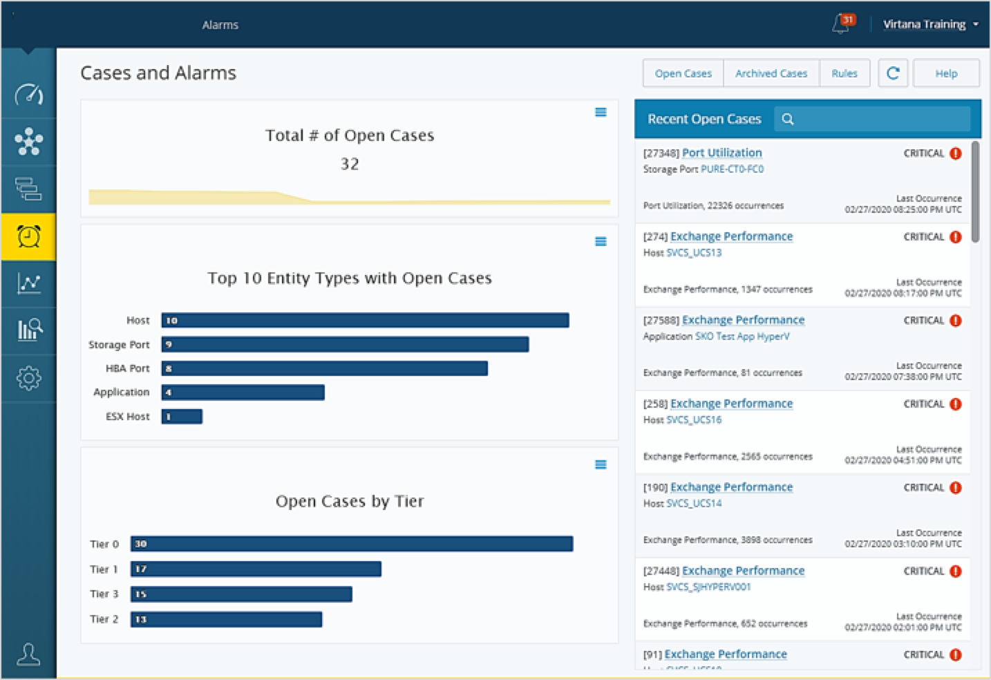Click 'Port Utilization, 22326 occurrences' text

click(x=713, y=206)
